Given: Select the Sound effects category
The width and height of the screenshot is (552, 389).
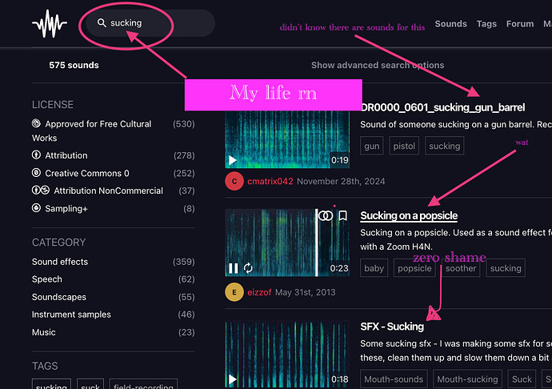Looking at the screenshot, I should 60,262.
